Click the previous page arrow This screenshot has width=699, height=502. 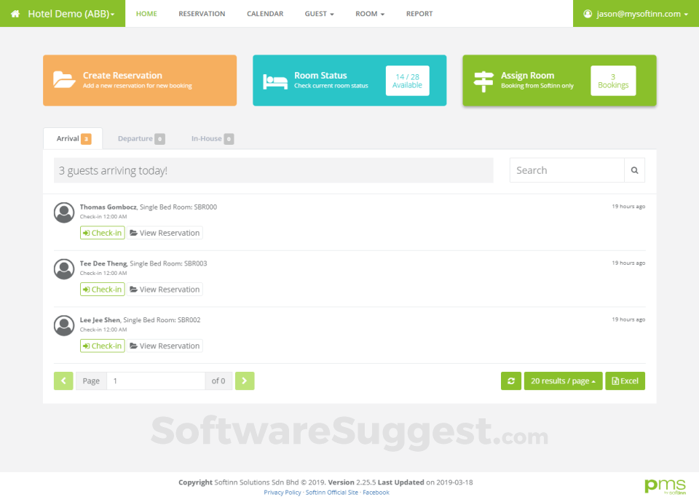pyautogui.click(x=63, y=381)
